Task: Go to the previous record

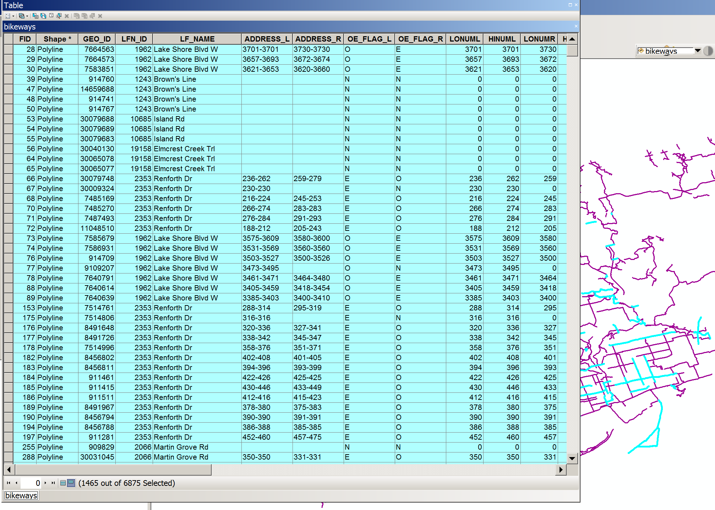Action: [x=16, y=483]
